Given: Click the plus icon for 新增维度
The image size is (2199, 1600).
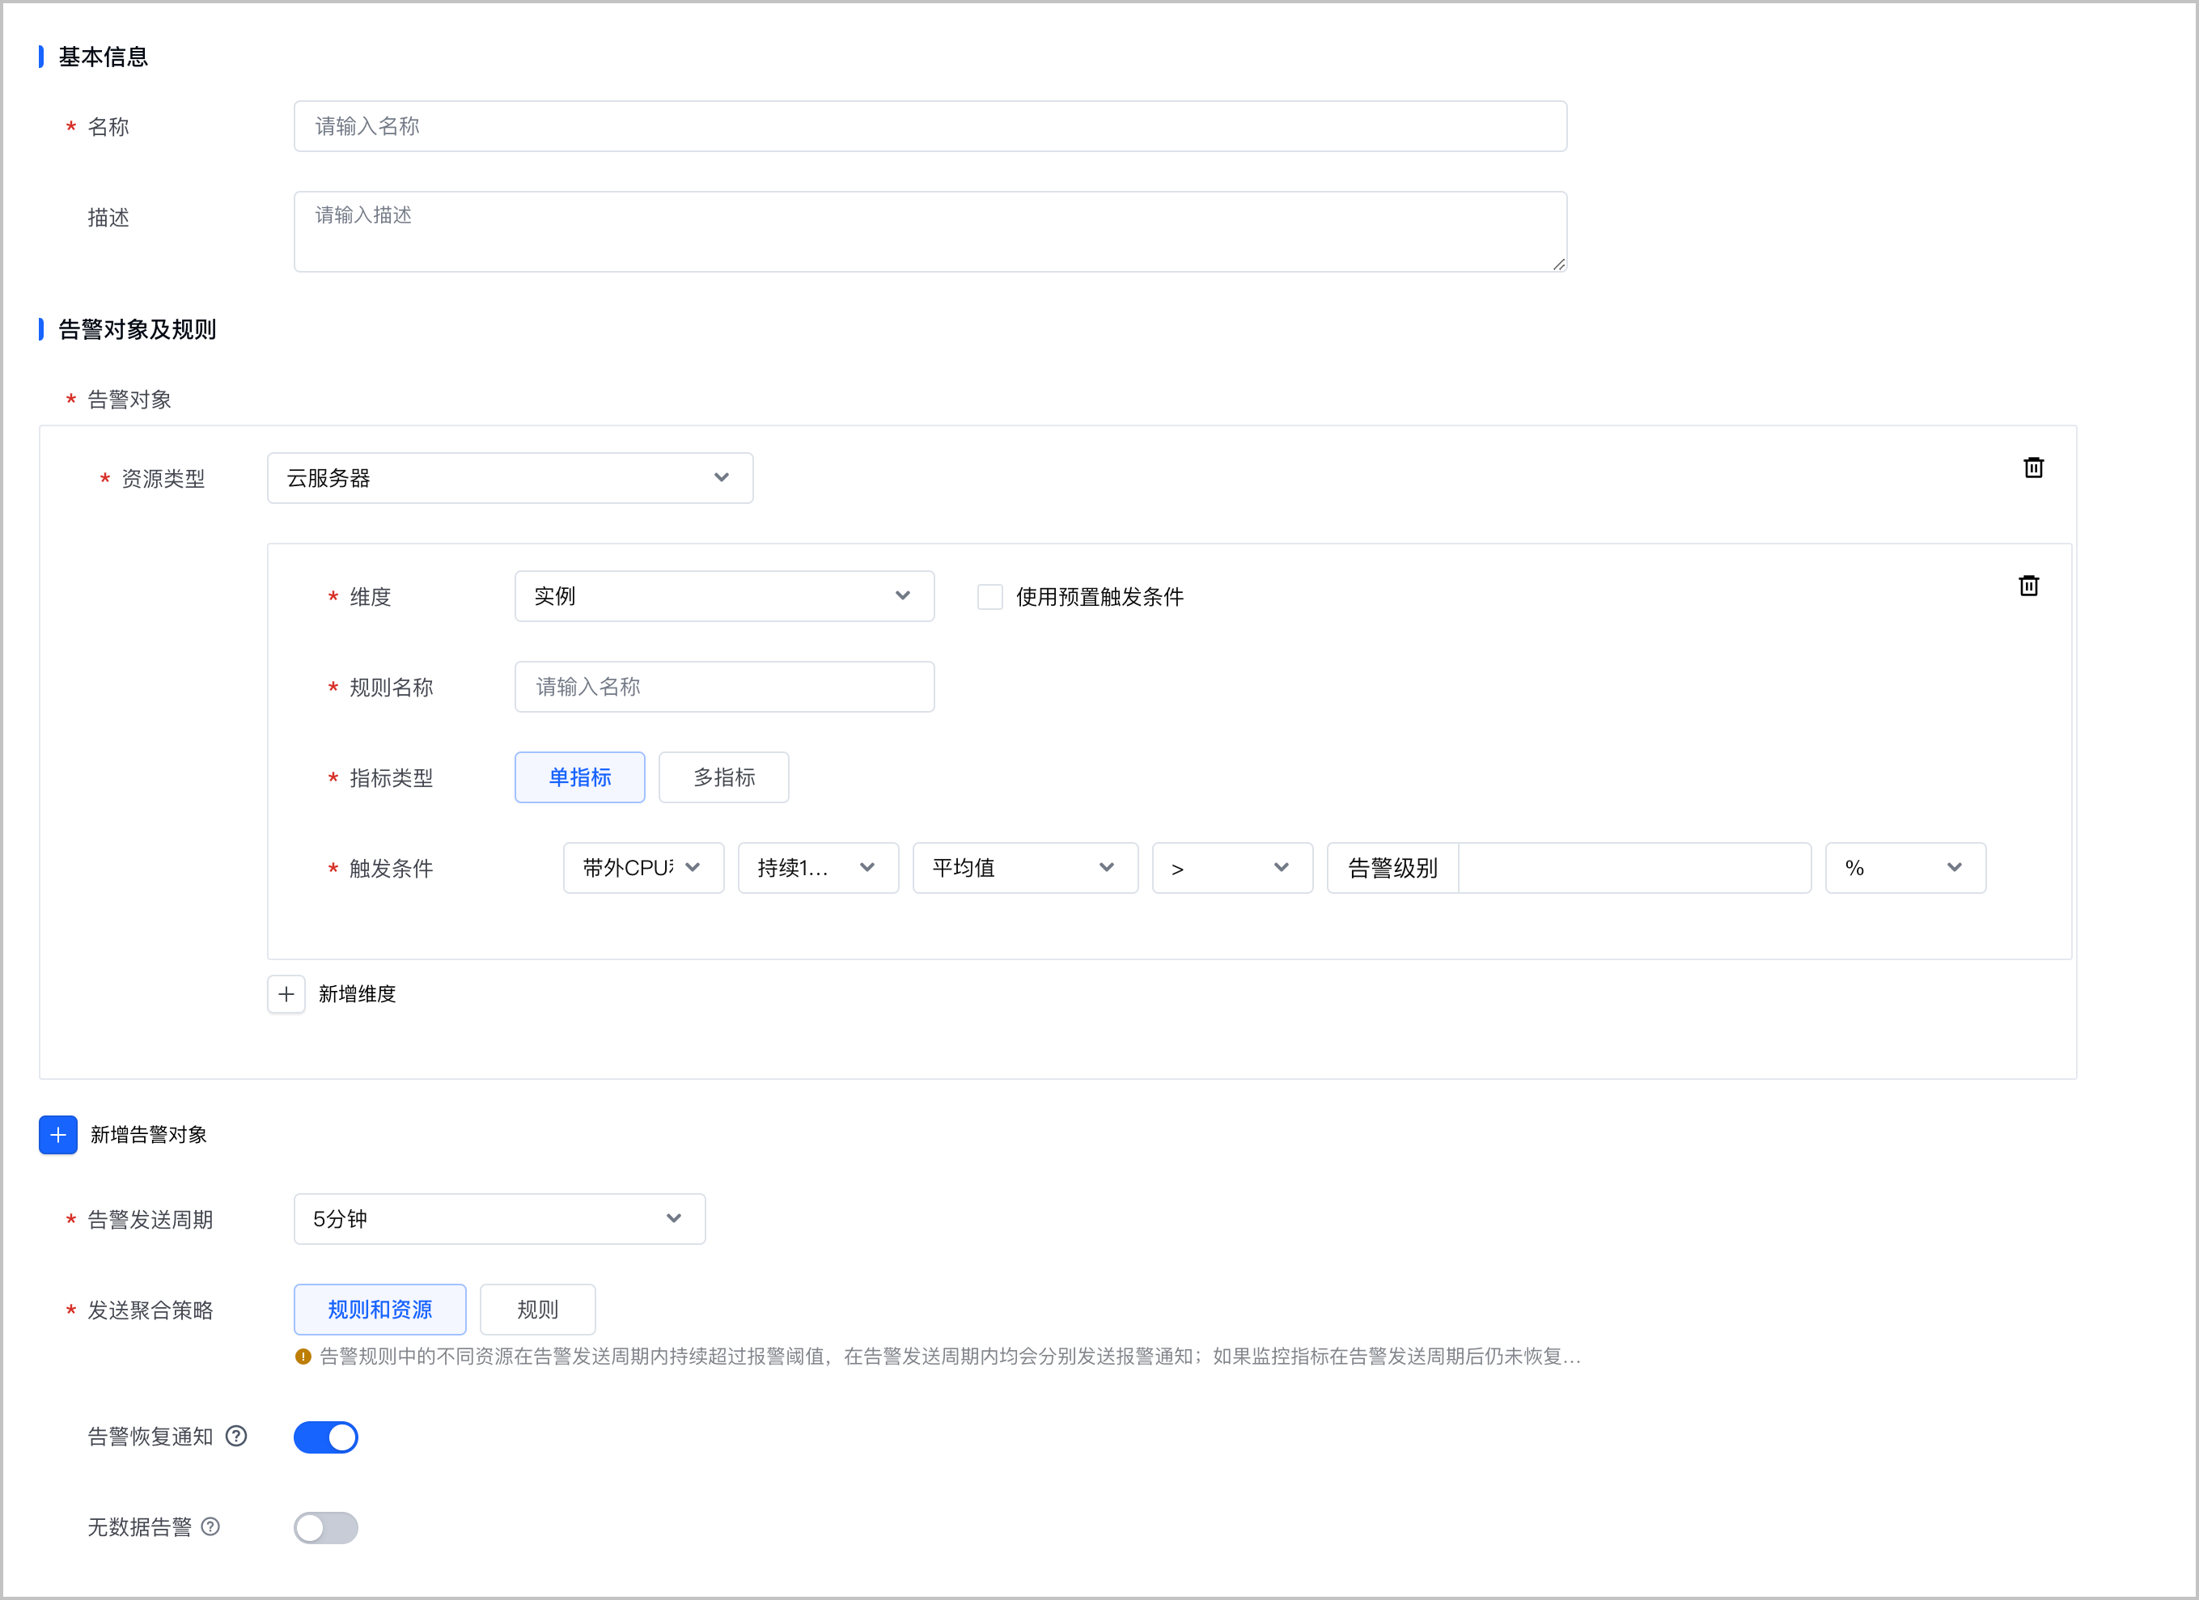Looking at the screenshot, I should tap(286, 994).
